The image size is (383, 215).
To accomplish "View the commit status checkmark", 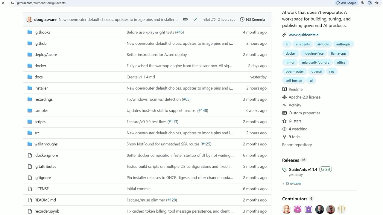I will pos(195,19).
